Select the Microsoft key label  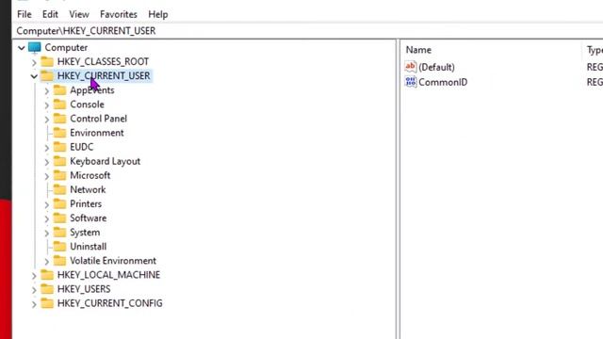pyautogui.click(x=90, y=176)
